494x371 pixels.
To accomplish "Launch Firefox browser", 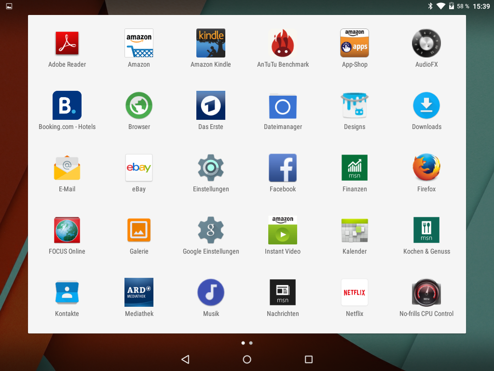I will [426, 167].
